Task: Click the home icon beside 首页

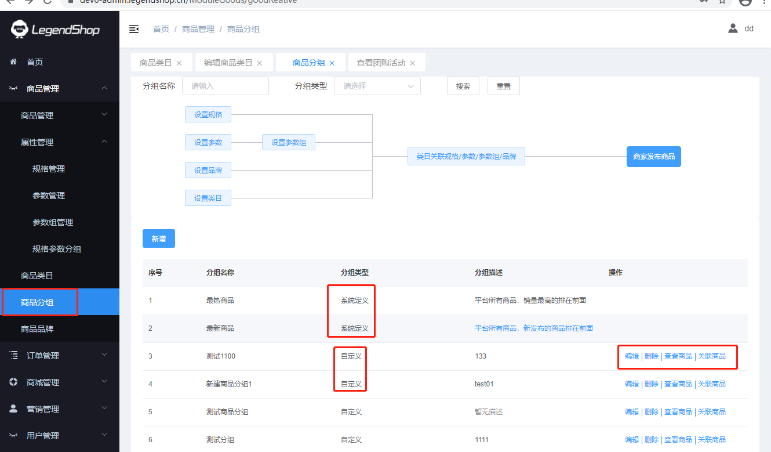Action: tap(13, 62)
